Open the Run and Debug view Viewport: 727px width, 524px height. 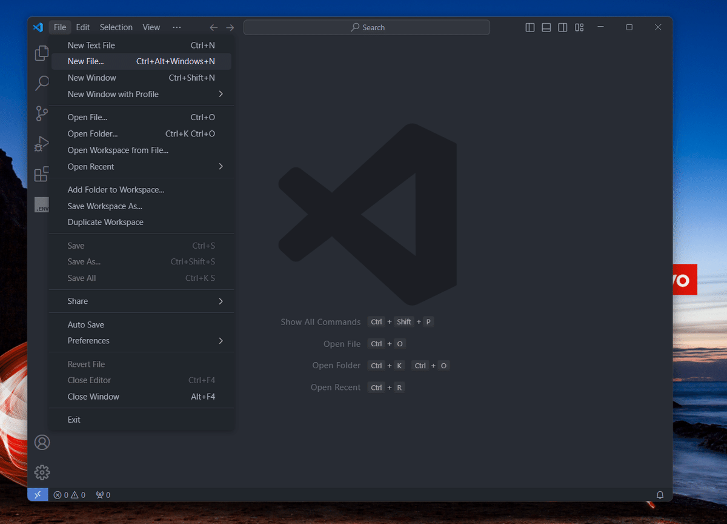tap(42, 144)
